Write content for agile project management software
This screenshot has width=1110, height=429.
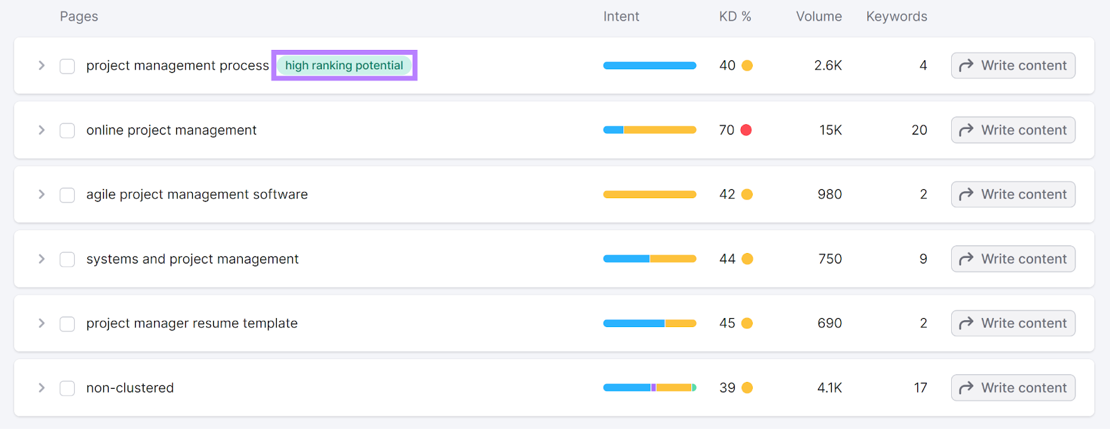1013,195
